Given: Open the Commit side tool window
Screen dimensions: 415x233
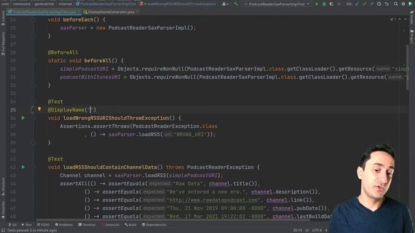Looking at the screenshot, I should [3, 19].
